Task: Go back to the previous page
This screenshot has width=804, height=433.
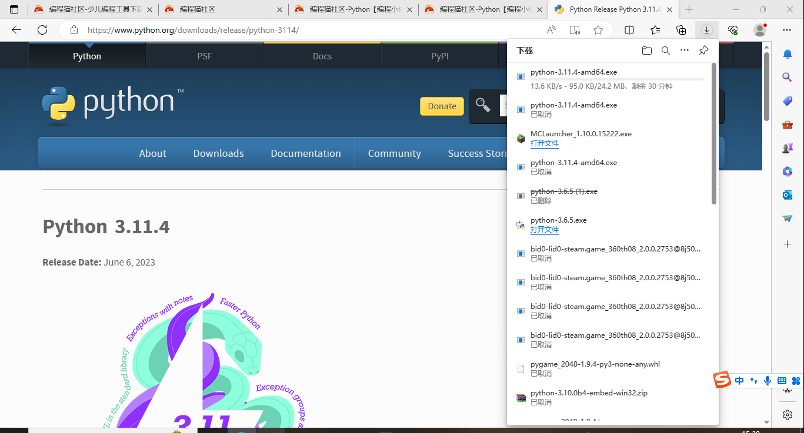Action: 16,30
